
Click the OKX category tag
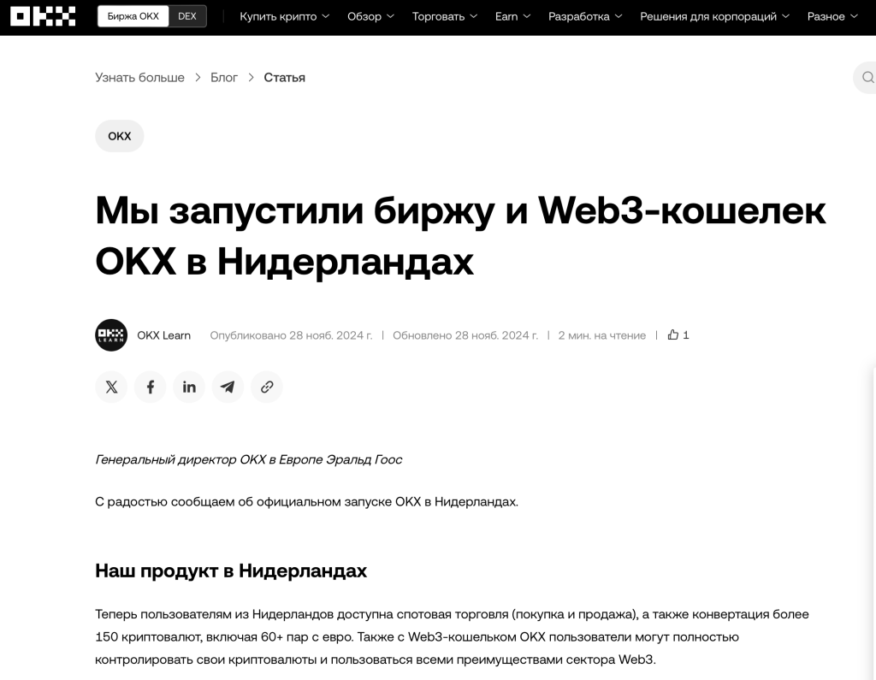[x=120, y=136]
